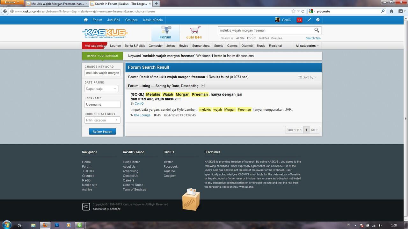Collapse the Forum Listing section toggle
Image resolution: width=408 pixels, height=229 pixels.
pos(203,86)
